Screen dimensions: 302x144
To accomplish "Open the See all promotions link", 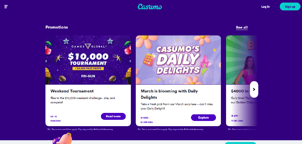I will click(242, 27).
